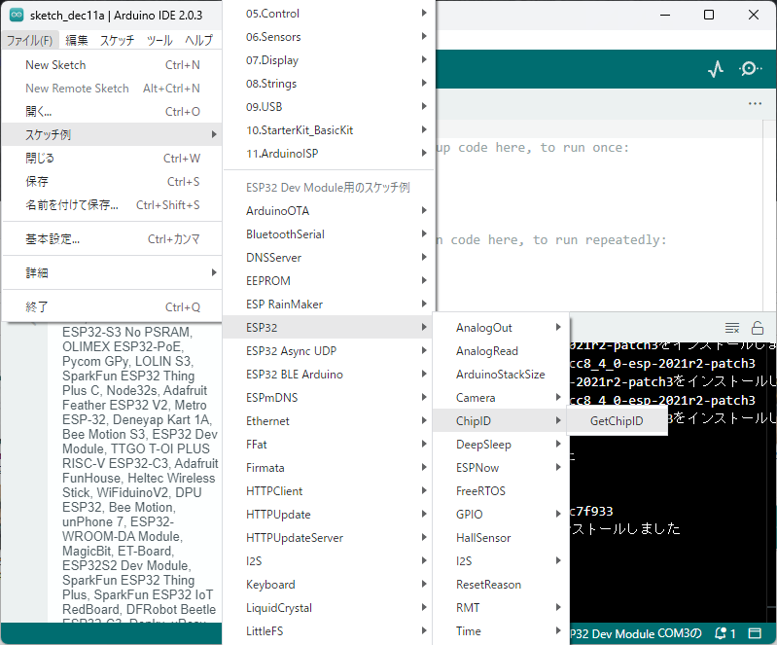This screenshot has width=777, height=645.
Task: Click the Arduino logo in title bar
Action: 16,15
